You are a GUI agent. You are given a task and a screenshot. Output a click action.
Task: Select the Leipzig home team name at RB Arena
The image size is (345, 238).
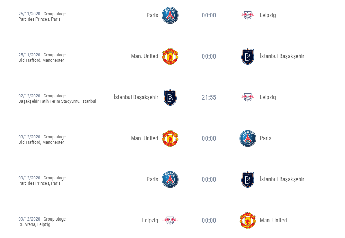click(x=150, y=221)
